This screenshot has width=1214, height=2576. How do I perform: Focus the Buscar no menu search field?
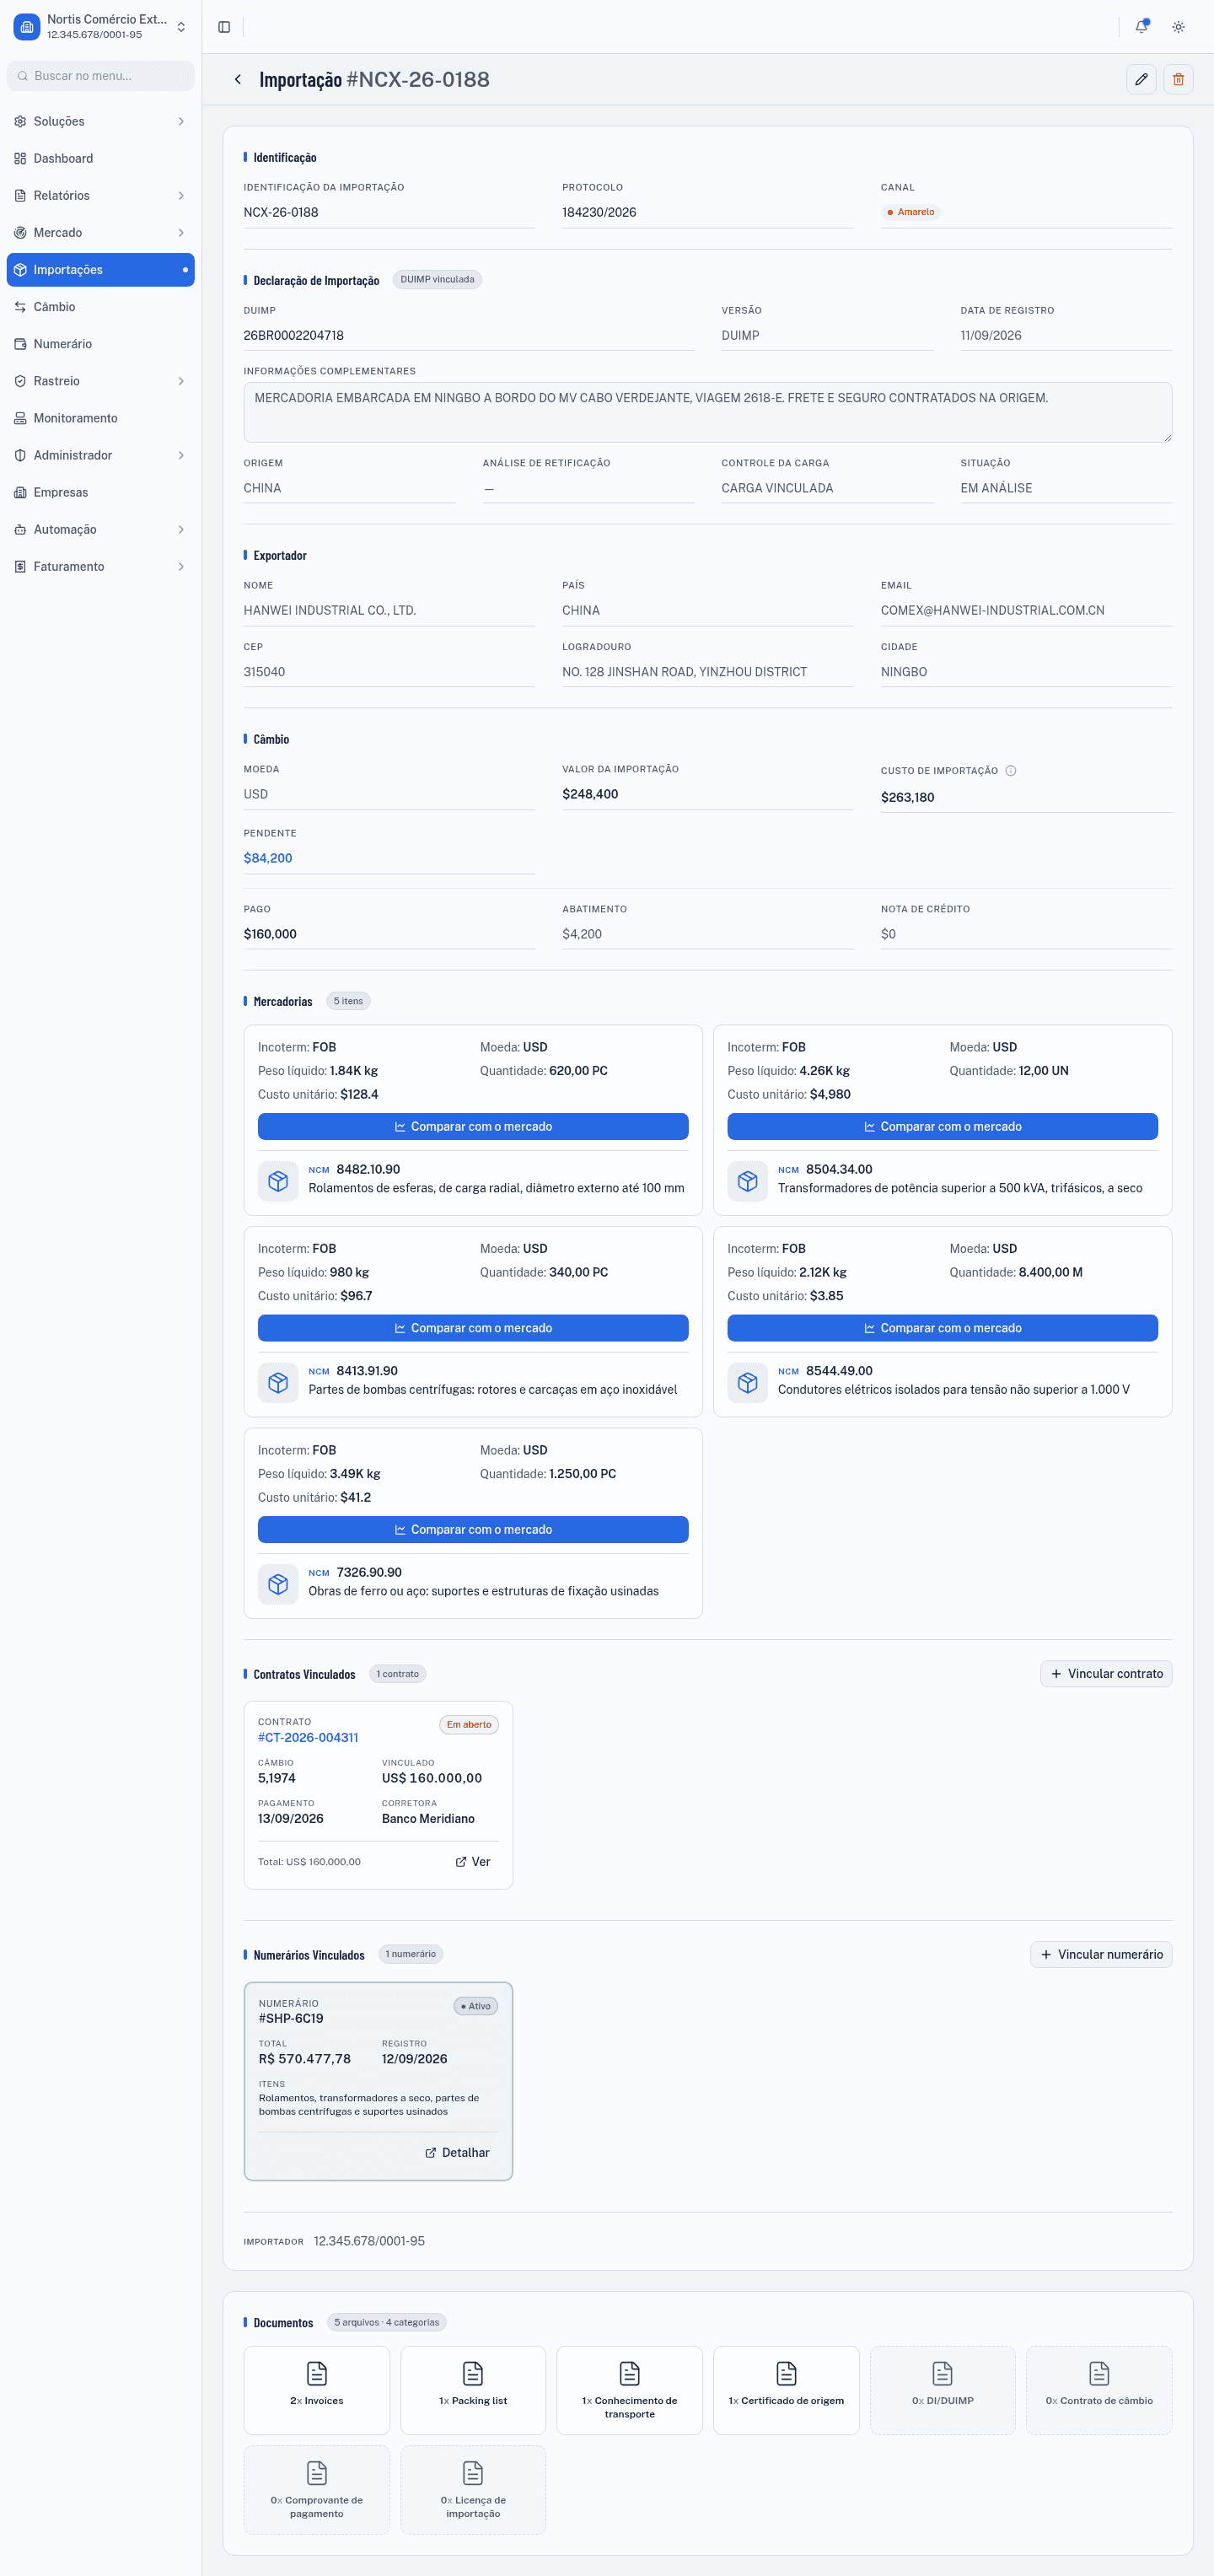(x=100, y=76)
